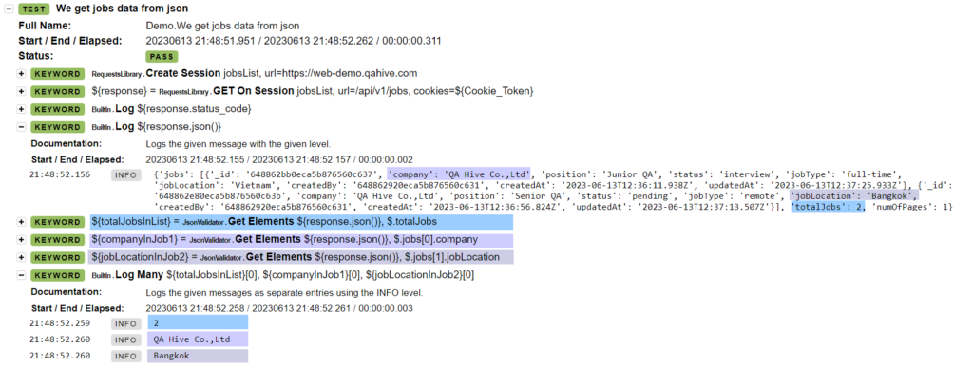
Task: Expand the ${jobLocationInJob2} Get Elements keyword
Action: 21,257
